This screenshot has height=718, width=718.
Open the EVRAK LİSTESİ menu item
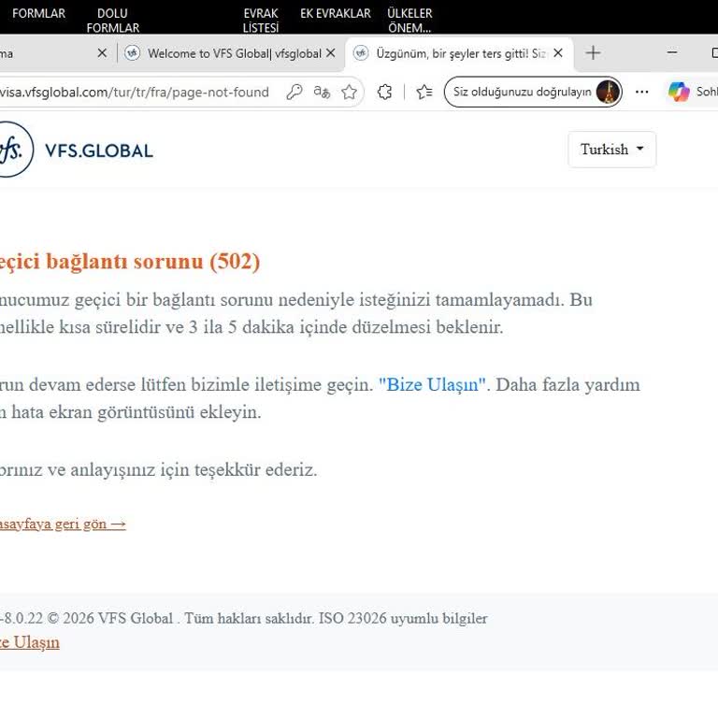[261, 21]
